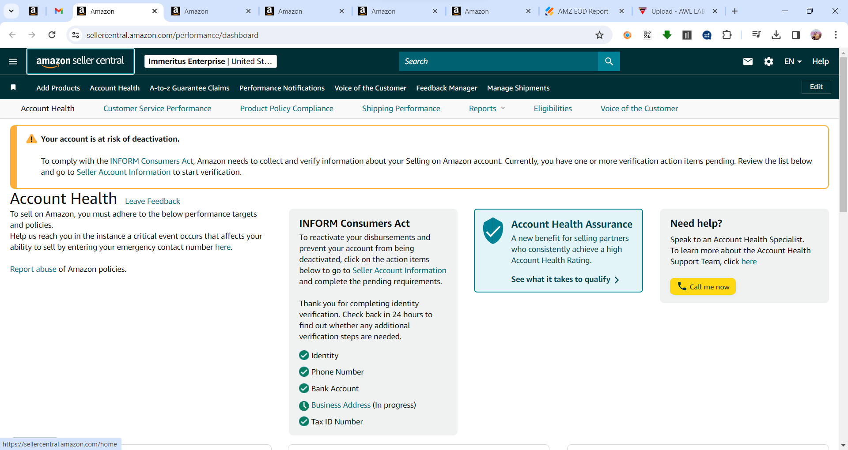Screen dimensions: 848x450
Task: Open the media control icon in toolbar
Action: pyautogui.click(x=756, y=35)
